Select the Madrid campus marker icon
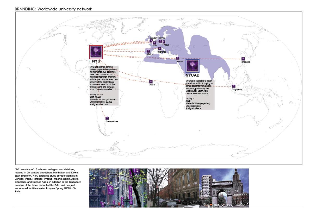 (148, 51)
